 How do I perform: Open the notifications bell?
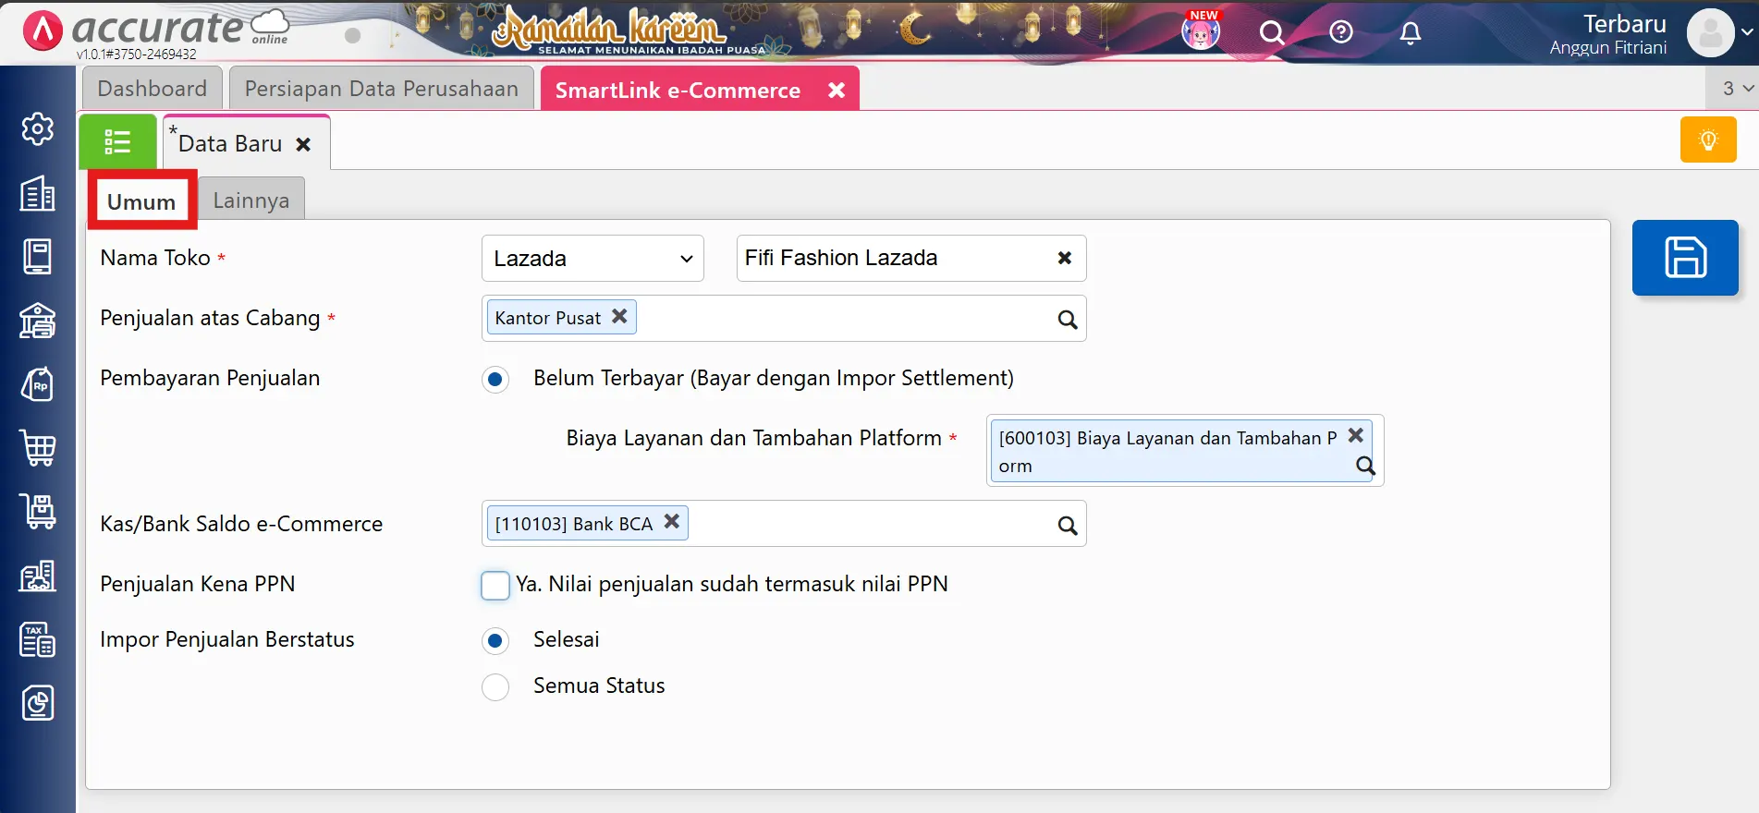point(1410,33)
